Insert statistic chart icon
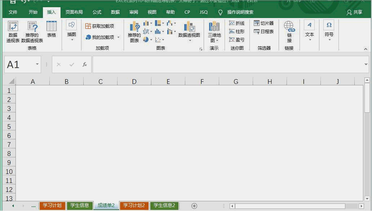The width and height of the screenshot is (372, 211). click(x=159, y=31)
